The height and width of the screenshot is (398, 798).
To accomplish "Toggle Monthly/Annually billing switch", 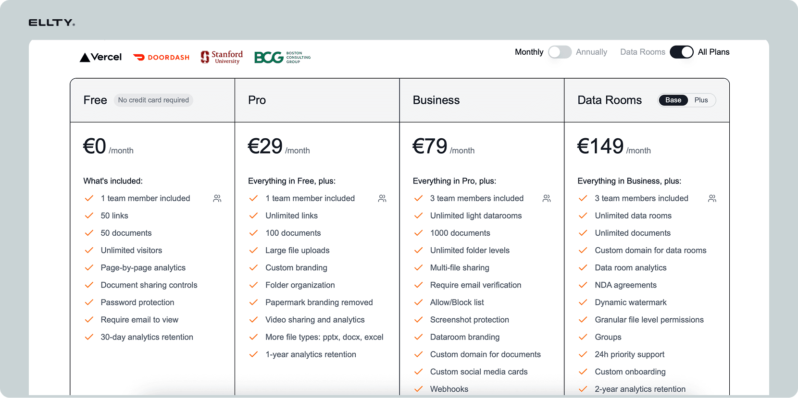I will 560,52.
